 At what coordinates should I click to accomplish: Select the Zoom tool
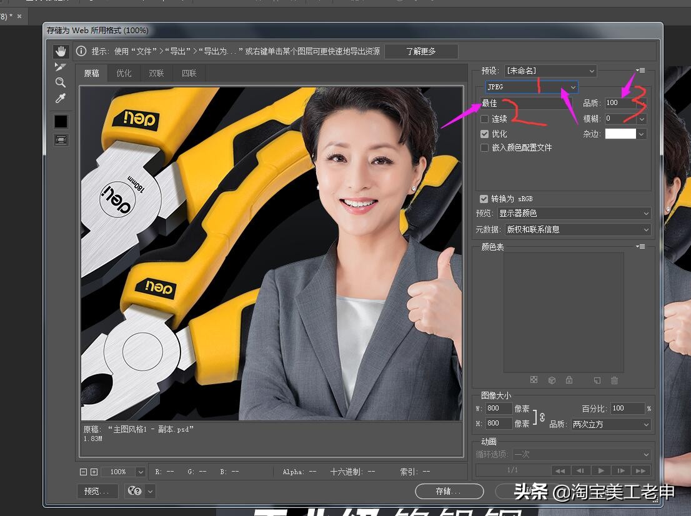pos(61,82)
